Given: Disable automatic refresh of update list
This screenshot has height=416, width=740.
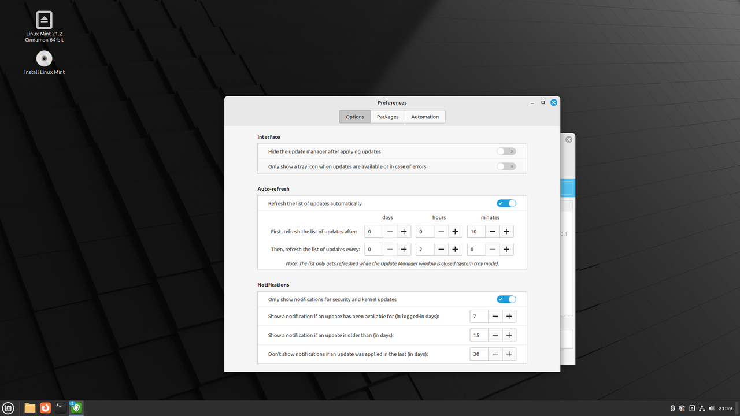Looking at the screenshot, I should pyautogui.click(x=506, y=203).
